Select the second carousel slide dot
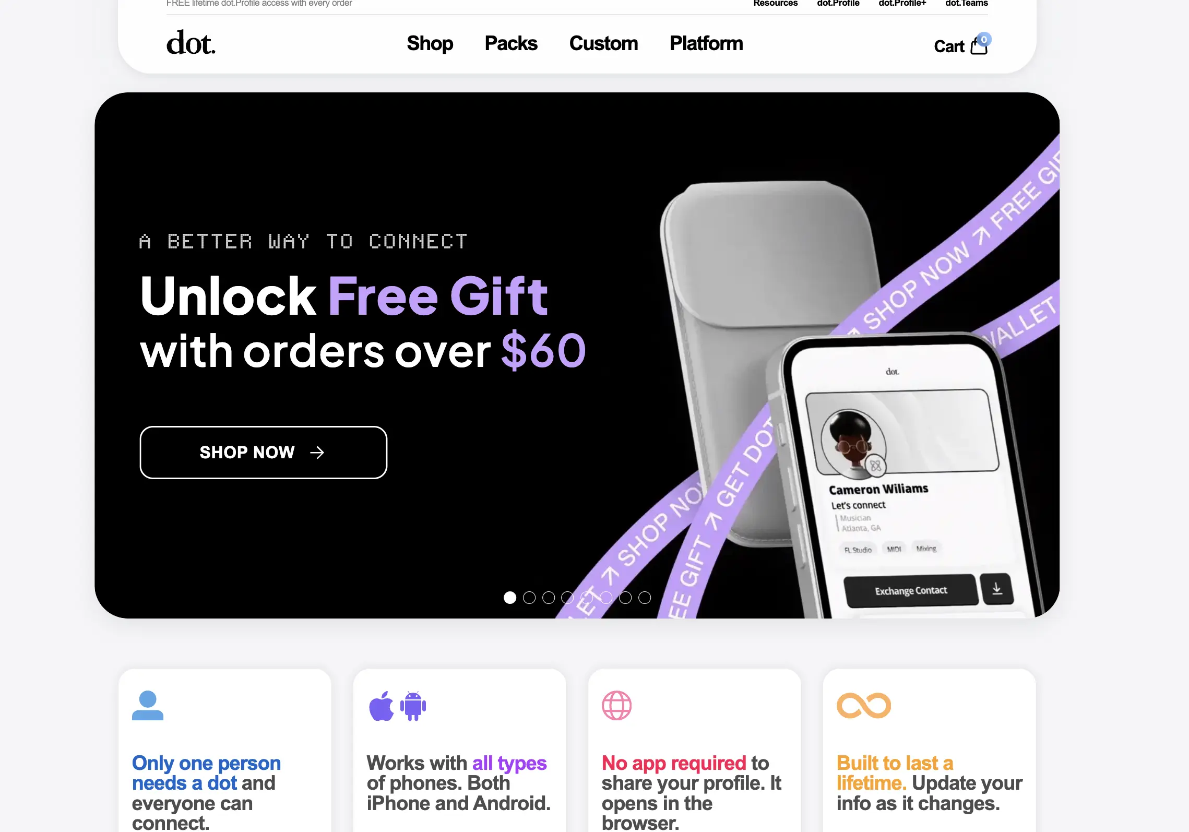The height and width of the screenshot is (832, 1189). coord(529,598)
